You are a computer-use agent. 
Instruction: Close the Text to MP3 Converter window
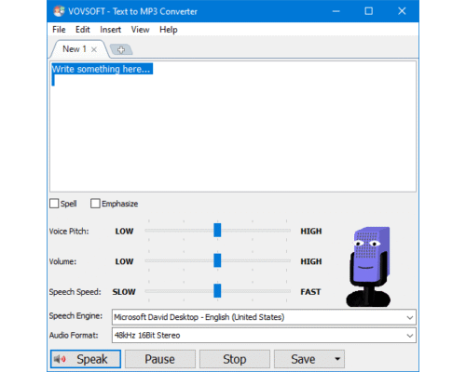[x=402, y=11]
